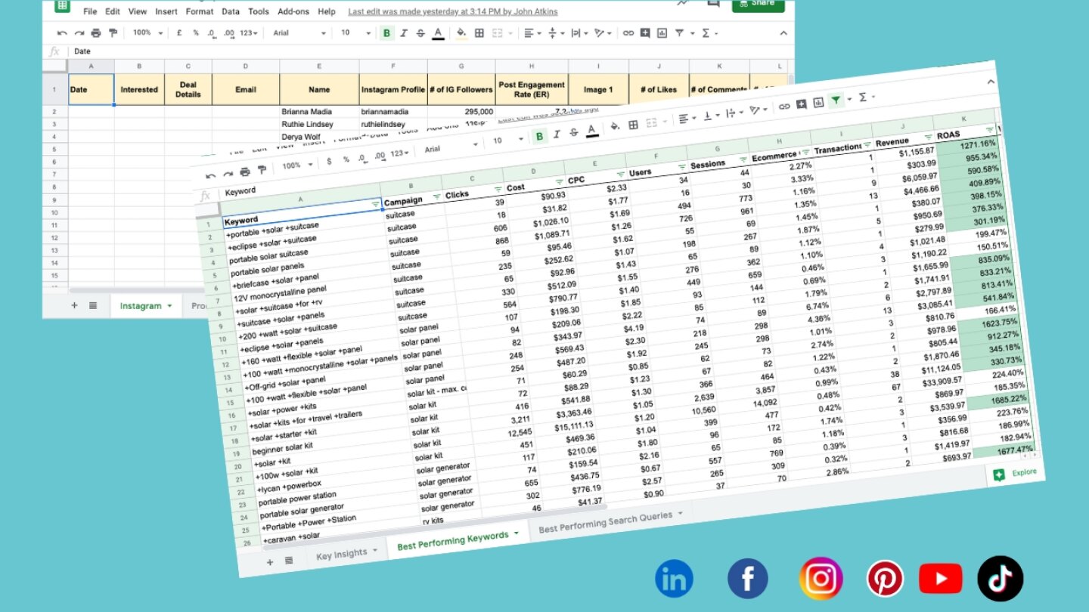1089x612 pixels.
Task: Click the YouTube logo icon
Action: [x=941, y=580]
